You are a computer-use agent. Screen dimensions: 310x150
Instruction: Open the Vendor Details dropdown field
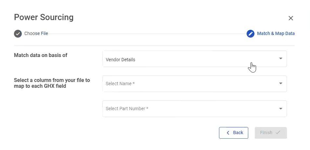[x=188, y=59]
